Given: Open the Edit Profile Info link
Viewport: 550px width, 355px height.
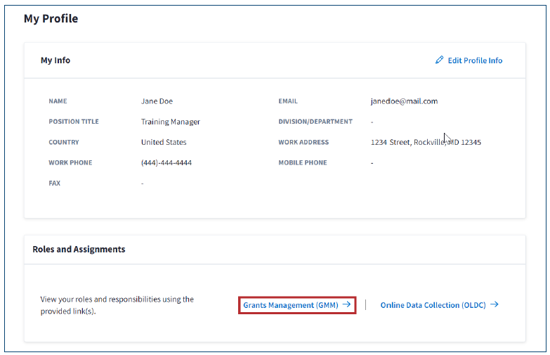Looking at the screenshot, I should pyautogui.click(x=475, y=60).
